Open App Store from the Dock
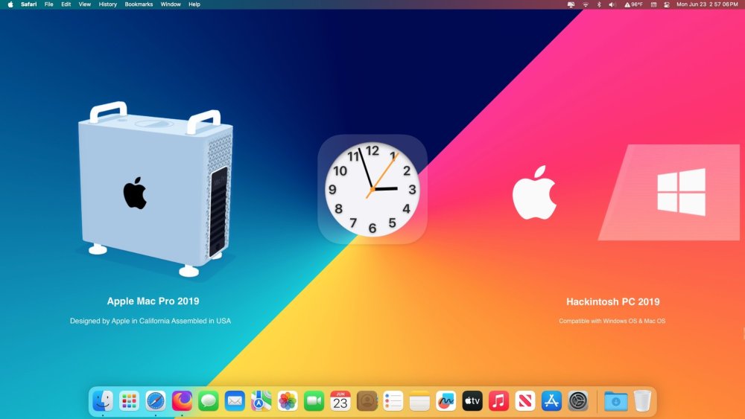The width and height of the screenshot is (745, 419). pos(551,401)
